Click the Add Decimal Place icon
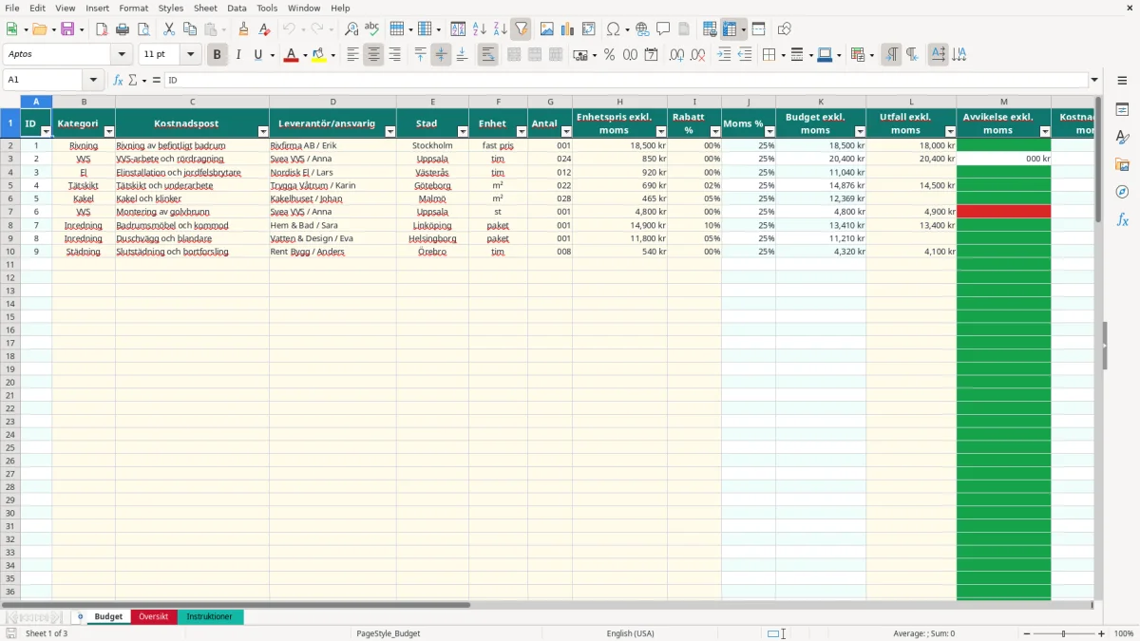Image resolution: width=1140 pixels, height=641 pixels. pos(676,55)
